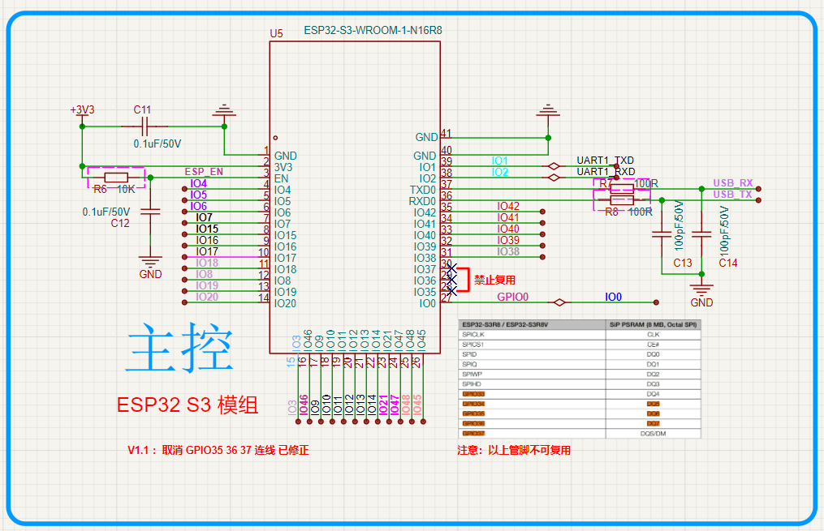
Task: Select the magenta IO47 bottom net label
Action: (x=395, y=405)
